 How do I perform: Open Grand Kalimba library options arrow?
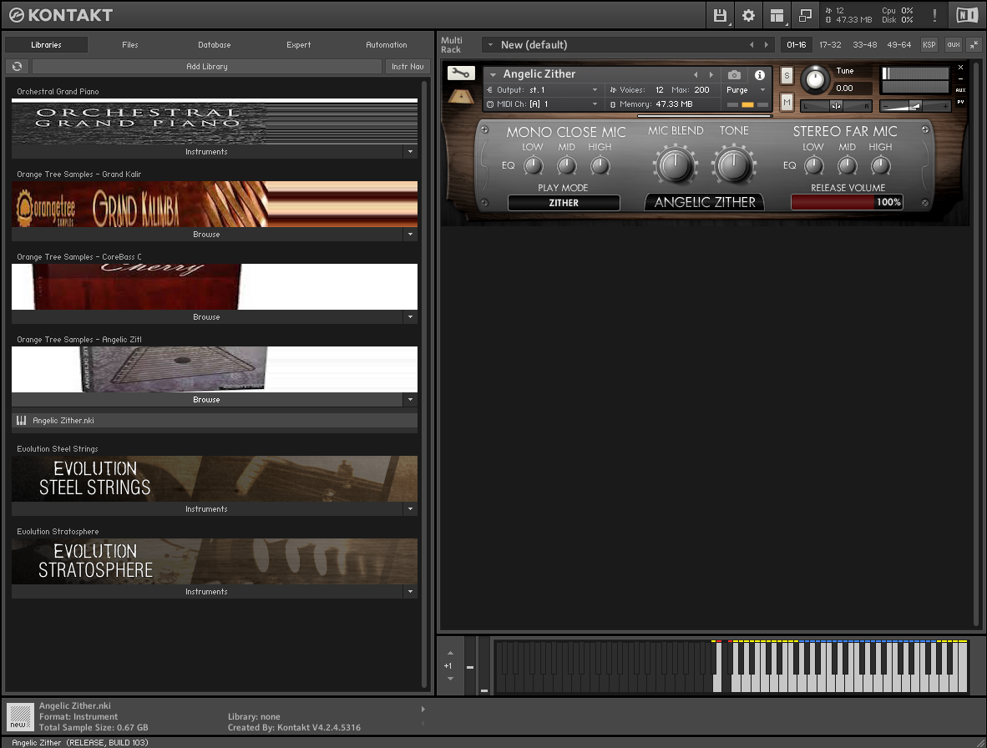point(410,234)
